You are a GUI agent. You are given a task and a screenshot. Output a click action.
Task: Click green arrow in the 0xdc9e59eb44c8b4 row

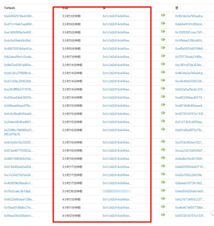point(163,40)
